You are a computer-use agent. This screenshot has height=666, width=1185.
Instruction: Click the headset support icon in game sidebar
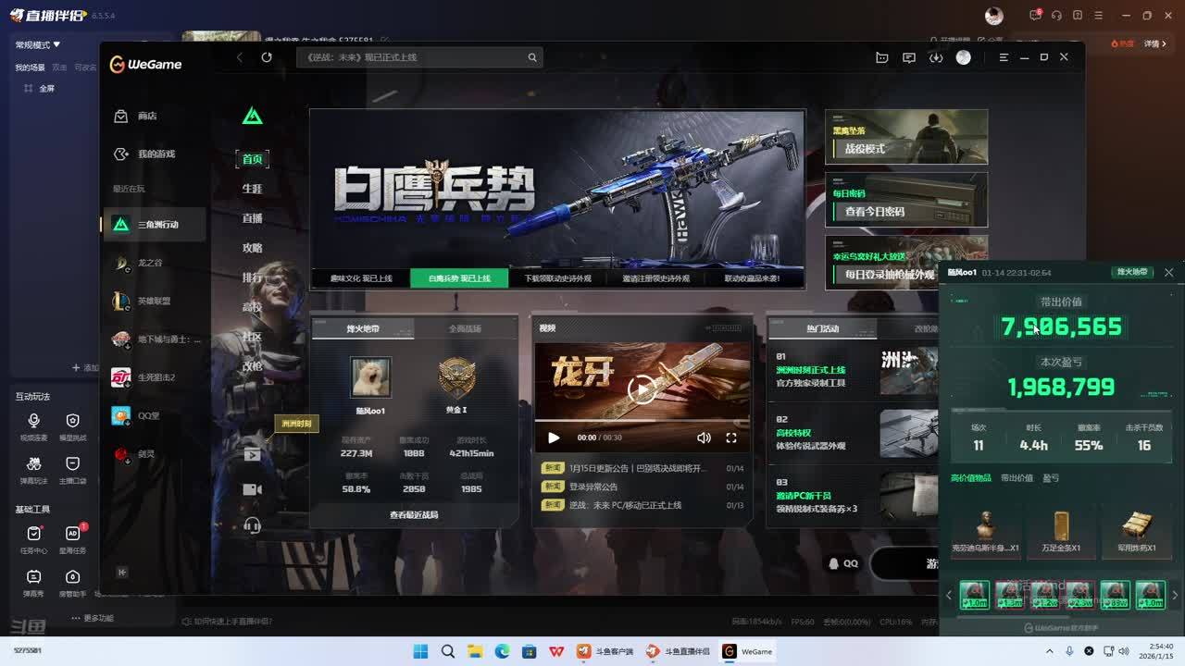252,525
